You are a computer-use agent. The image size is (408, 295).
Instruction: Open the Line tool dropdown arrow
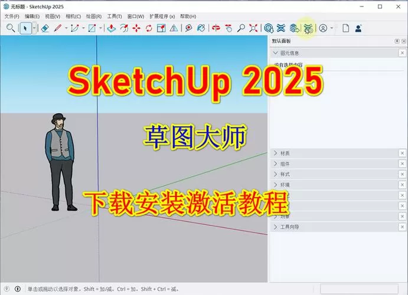coord(66,28)
